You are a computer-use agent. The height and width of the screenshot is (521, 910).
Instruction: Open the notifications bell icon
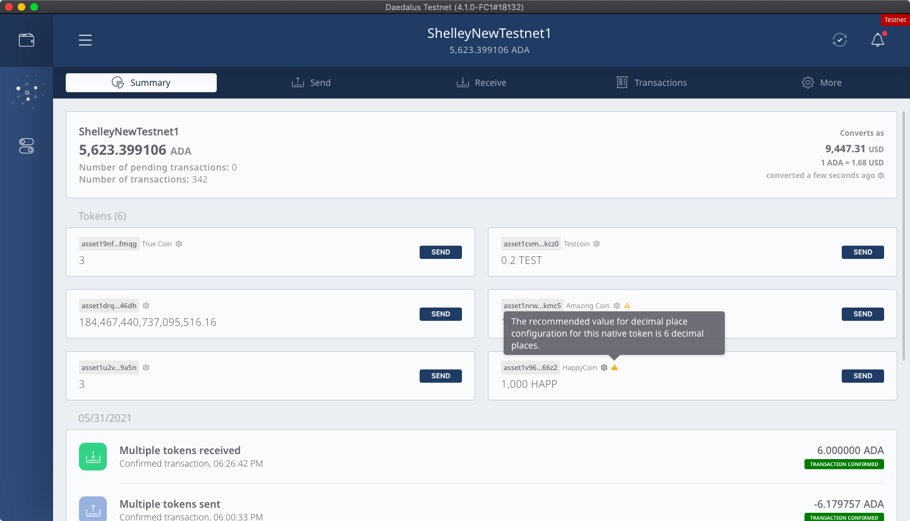tap(877, 40)
